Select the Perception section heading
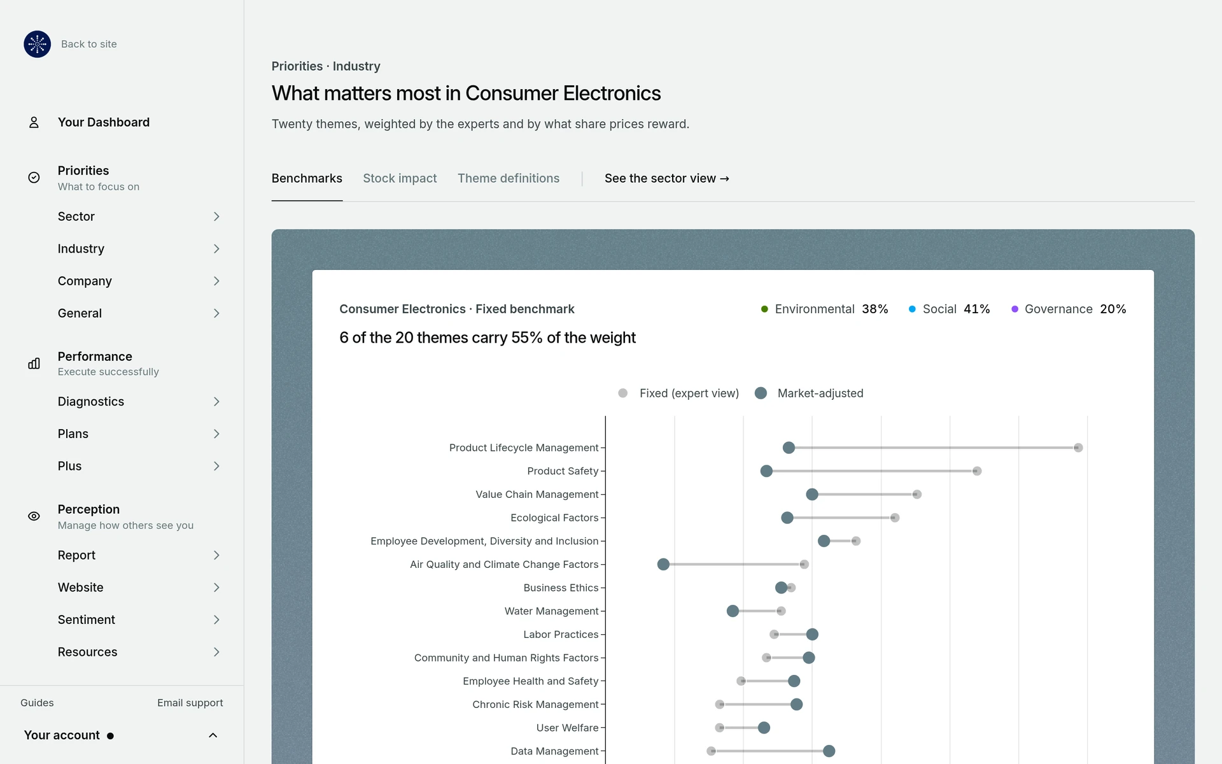This screenshot has height=764, width=1222. click(88, 509)
